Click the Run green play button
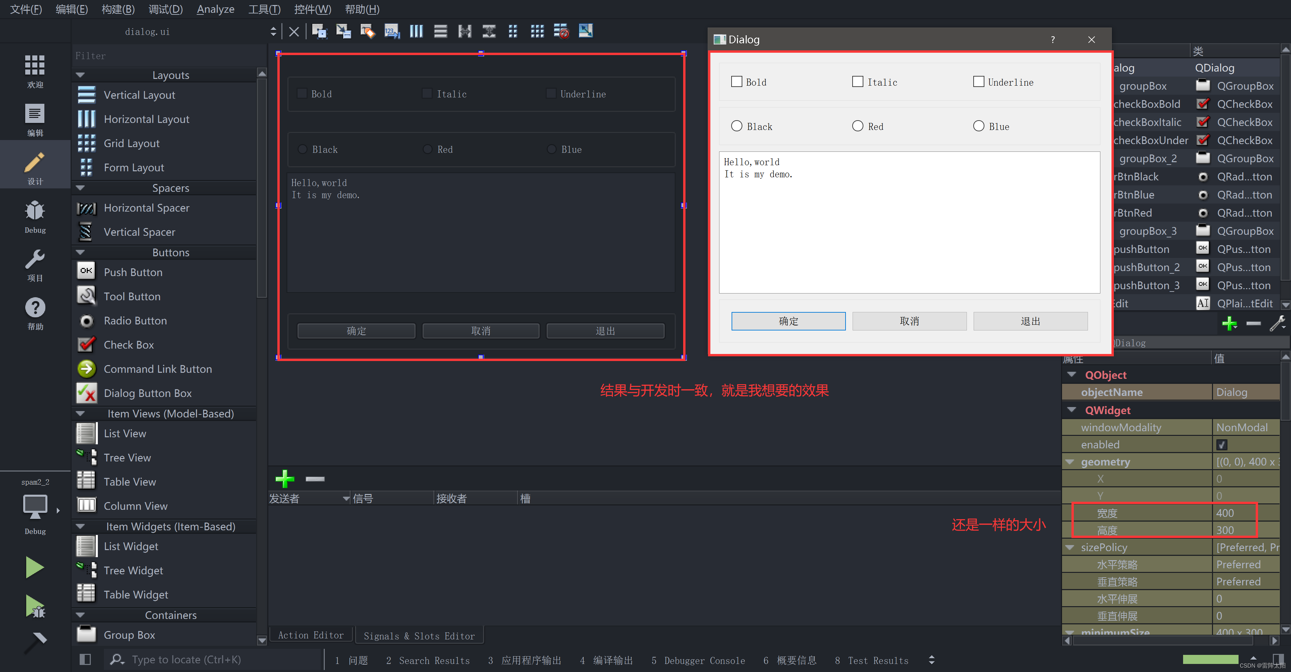 (35, 567)
